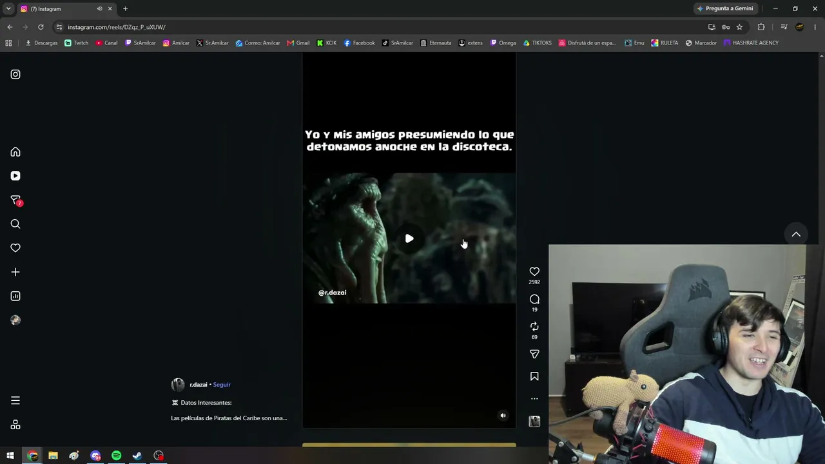The image size is (825, 464).
Task: Open the Gmail bookmark
Action: click(298, 43)
